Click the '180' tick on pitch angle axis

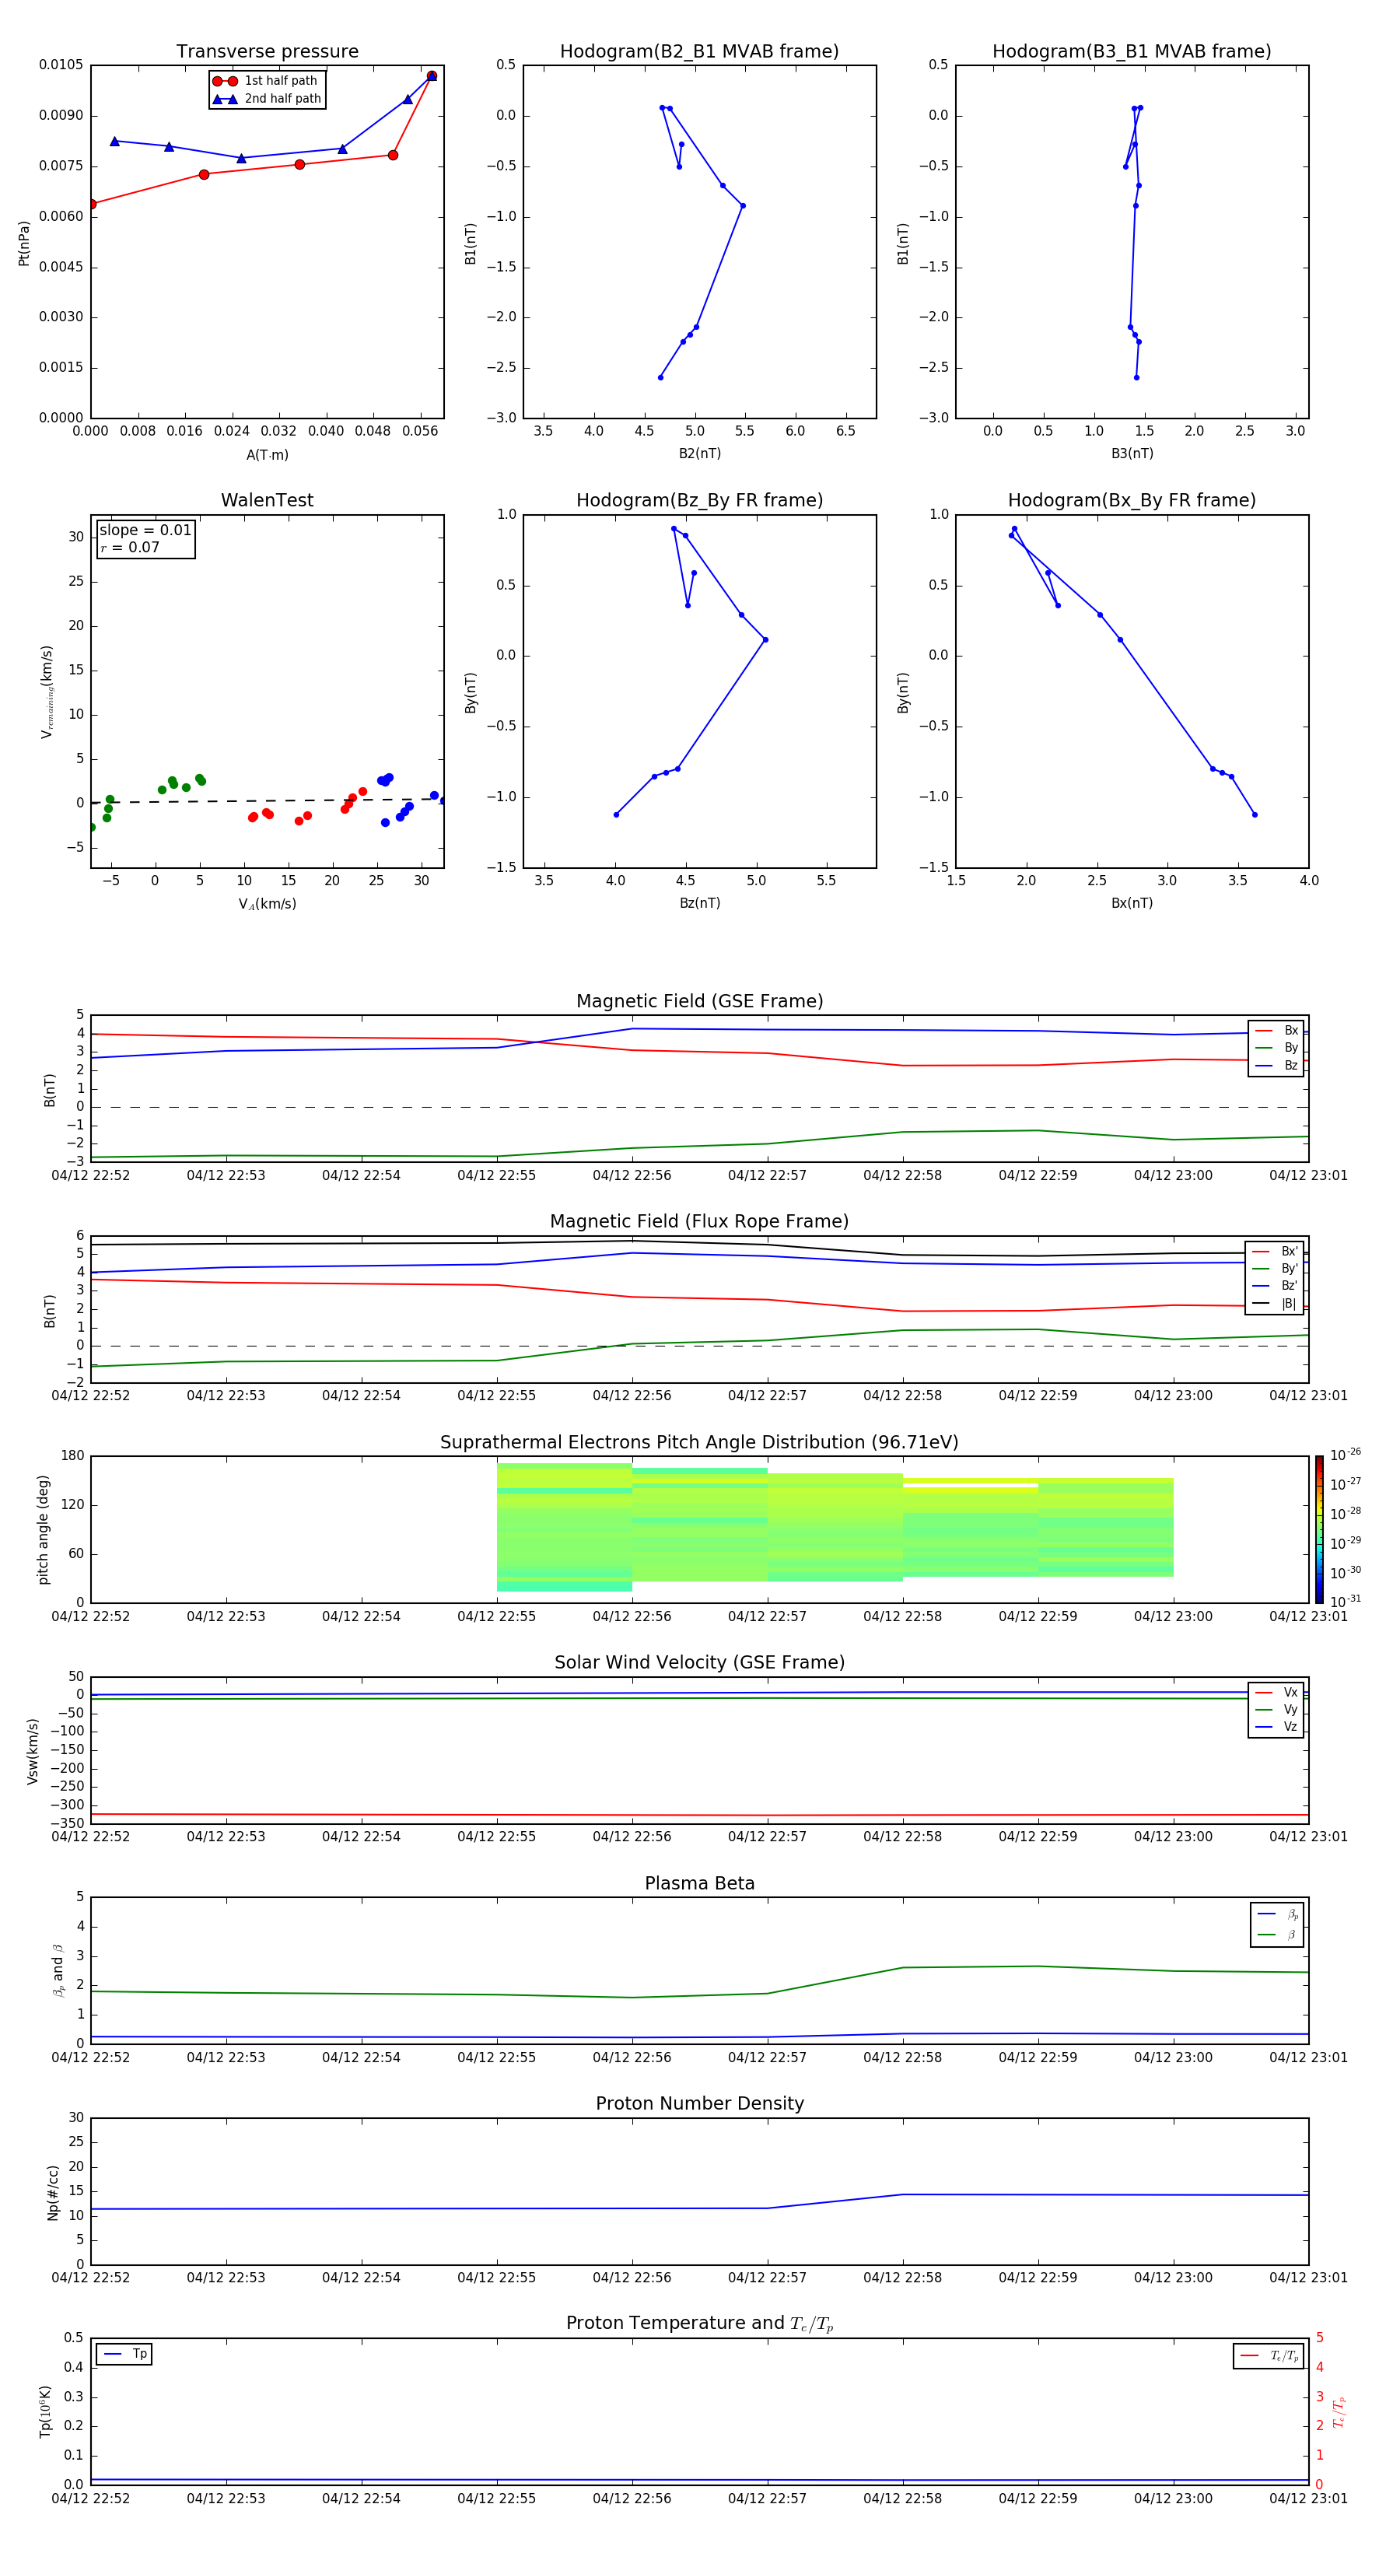pos(73,1456)
